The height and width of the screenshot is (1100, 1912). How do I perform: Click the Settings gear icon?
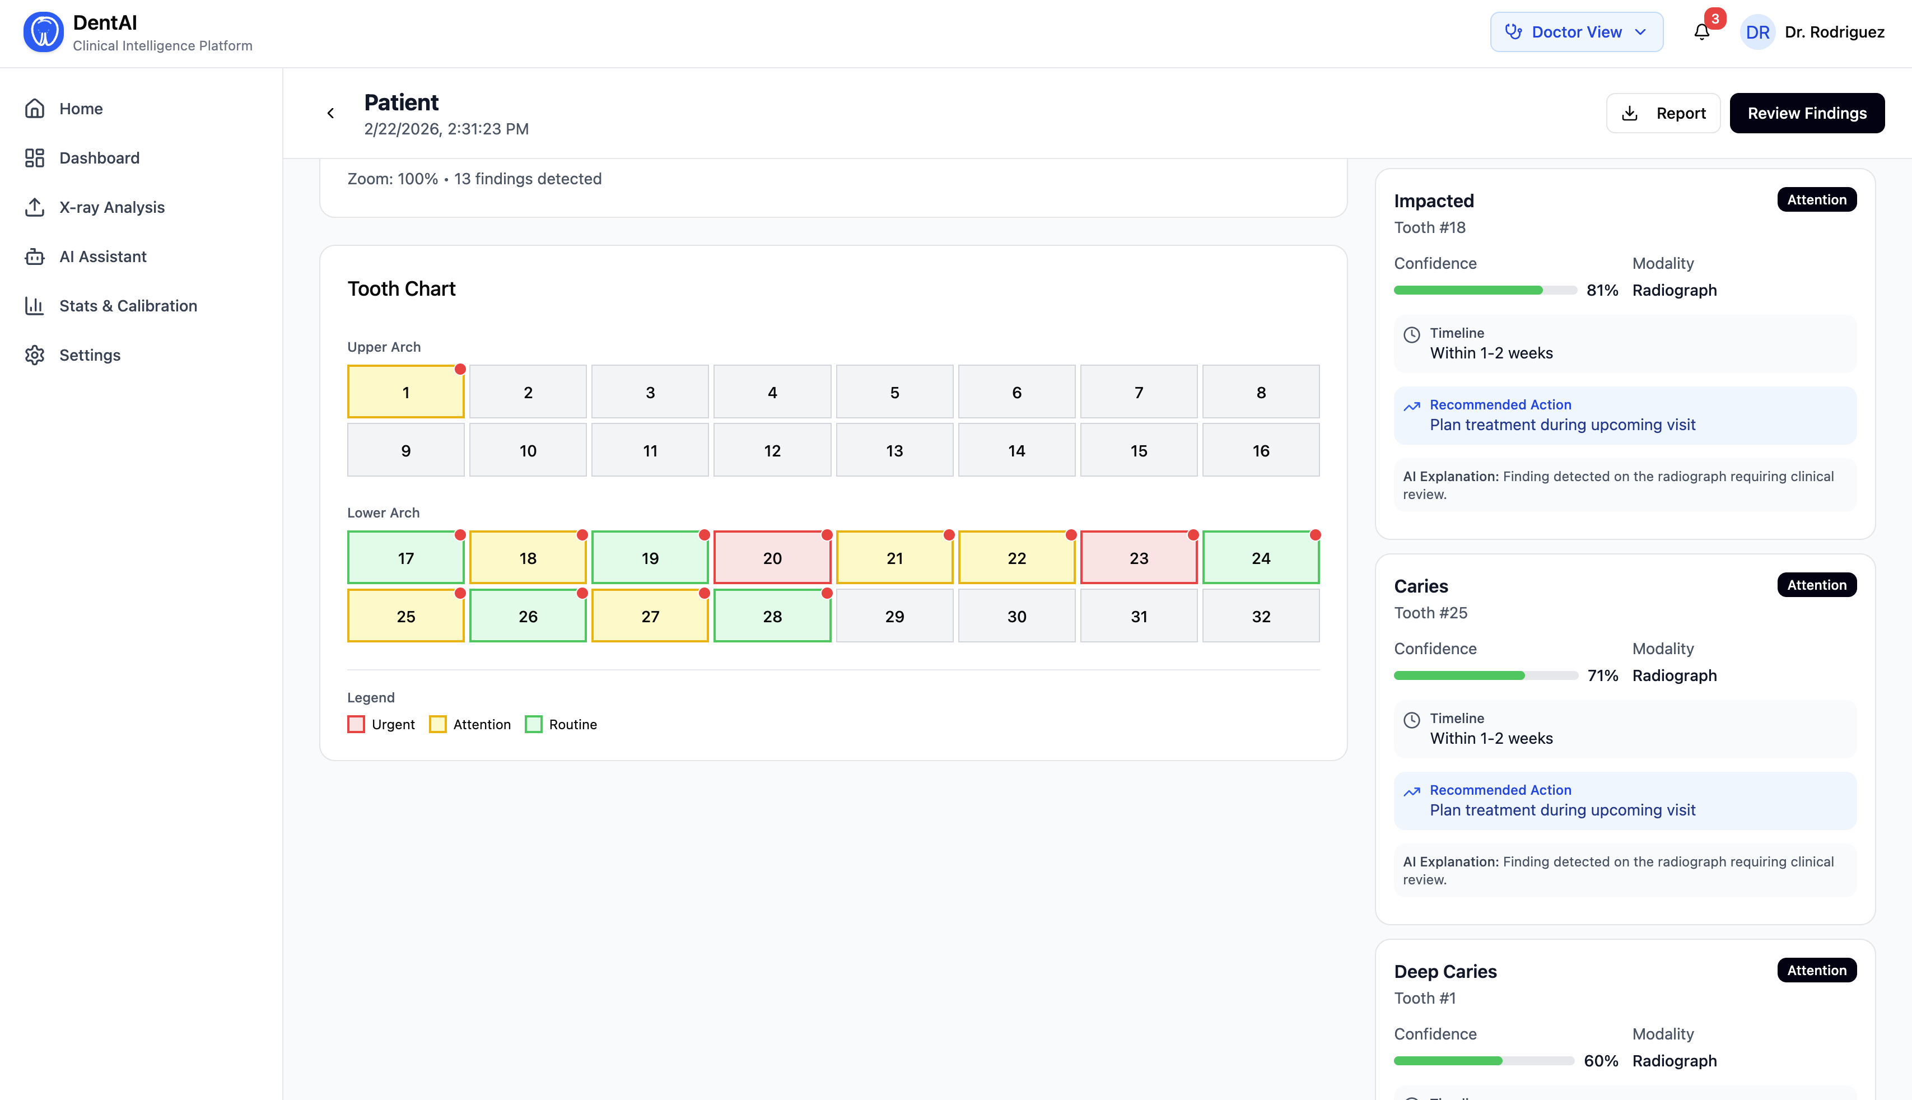[x=35, y=355]
